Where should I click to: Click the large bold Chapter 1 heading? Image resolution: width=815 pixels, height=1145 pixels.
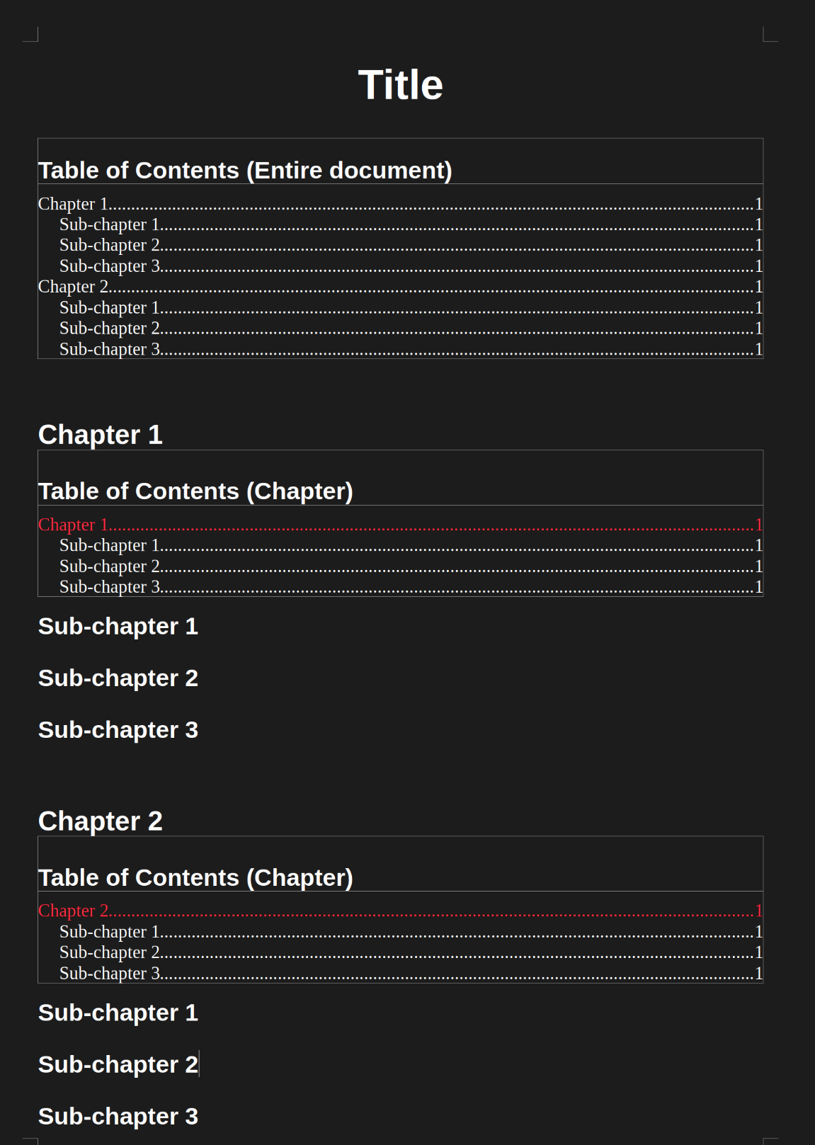tap(101, 435)
